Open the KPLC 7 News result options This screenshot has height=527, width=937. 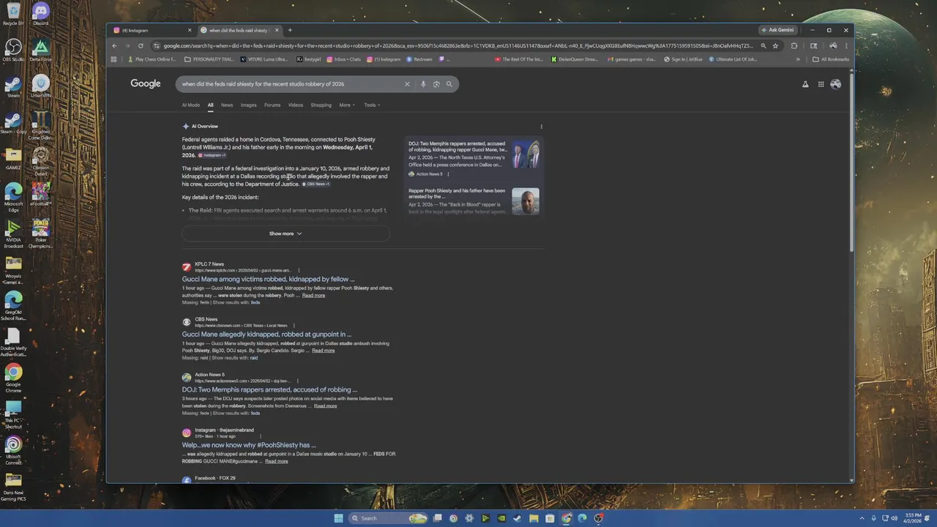pyautogui.click(x=299, y=271)
